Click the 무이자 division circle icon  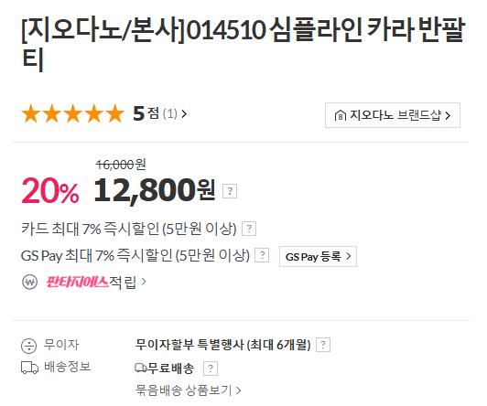tap(29, 346)
